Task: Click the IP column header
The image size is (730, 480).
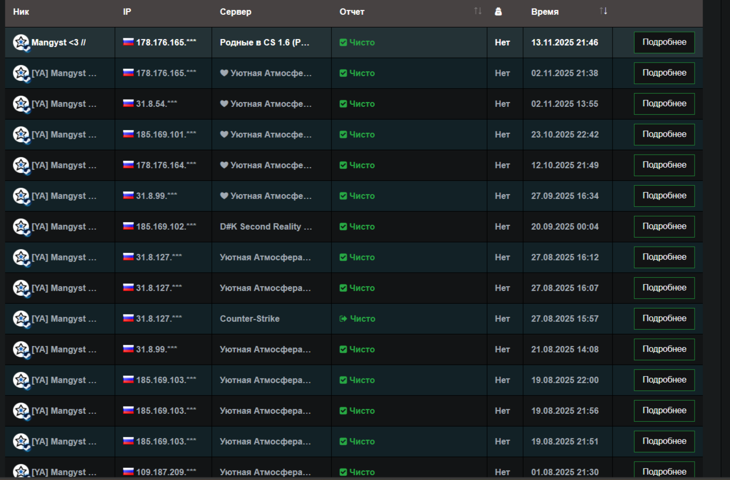Action: [127, 12]
